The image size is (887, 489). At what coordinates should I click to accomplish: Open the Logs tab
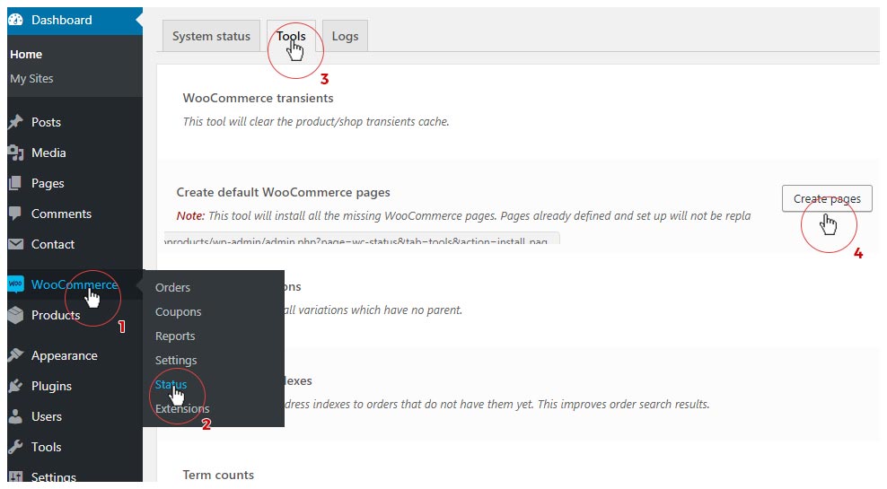tap(345, 36)
